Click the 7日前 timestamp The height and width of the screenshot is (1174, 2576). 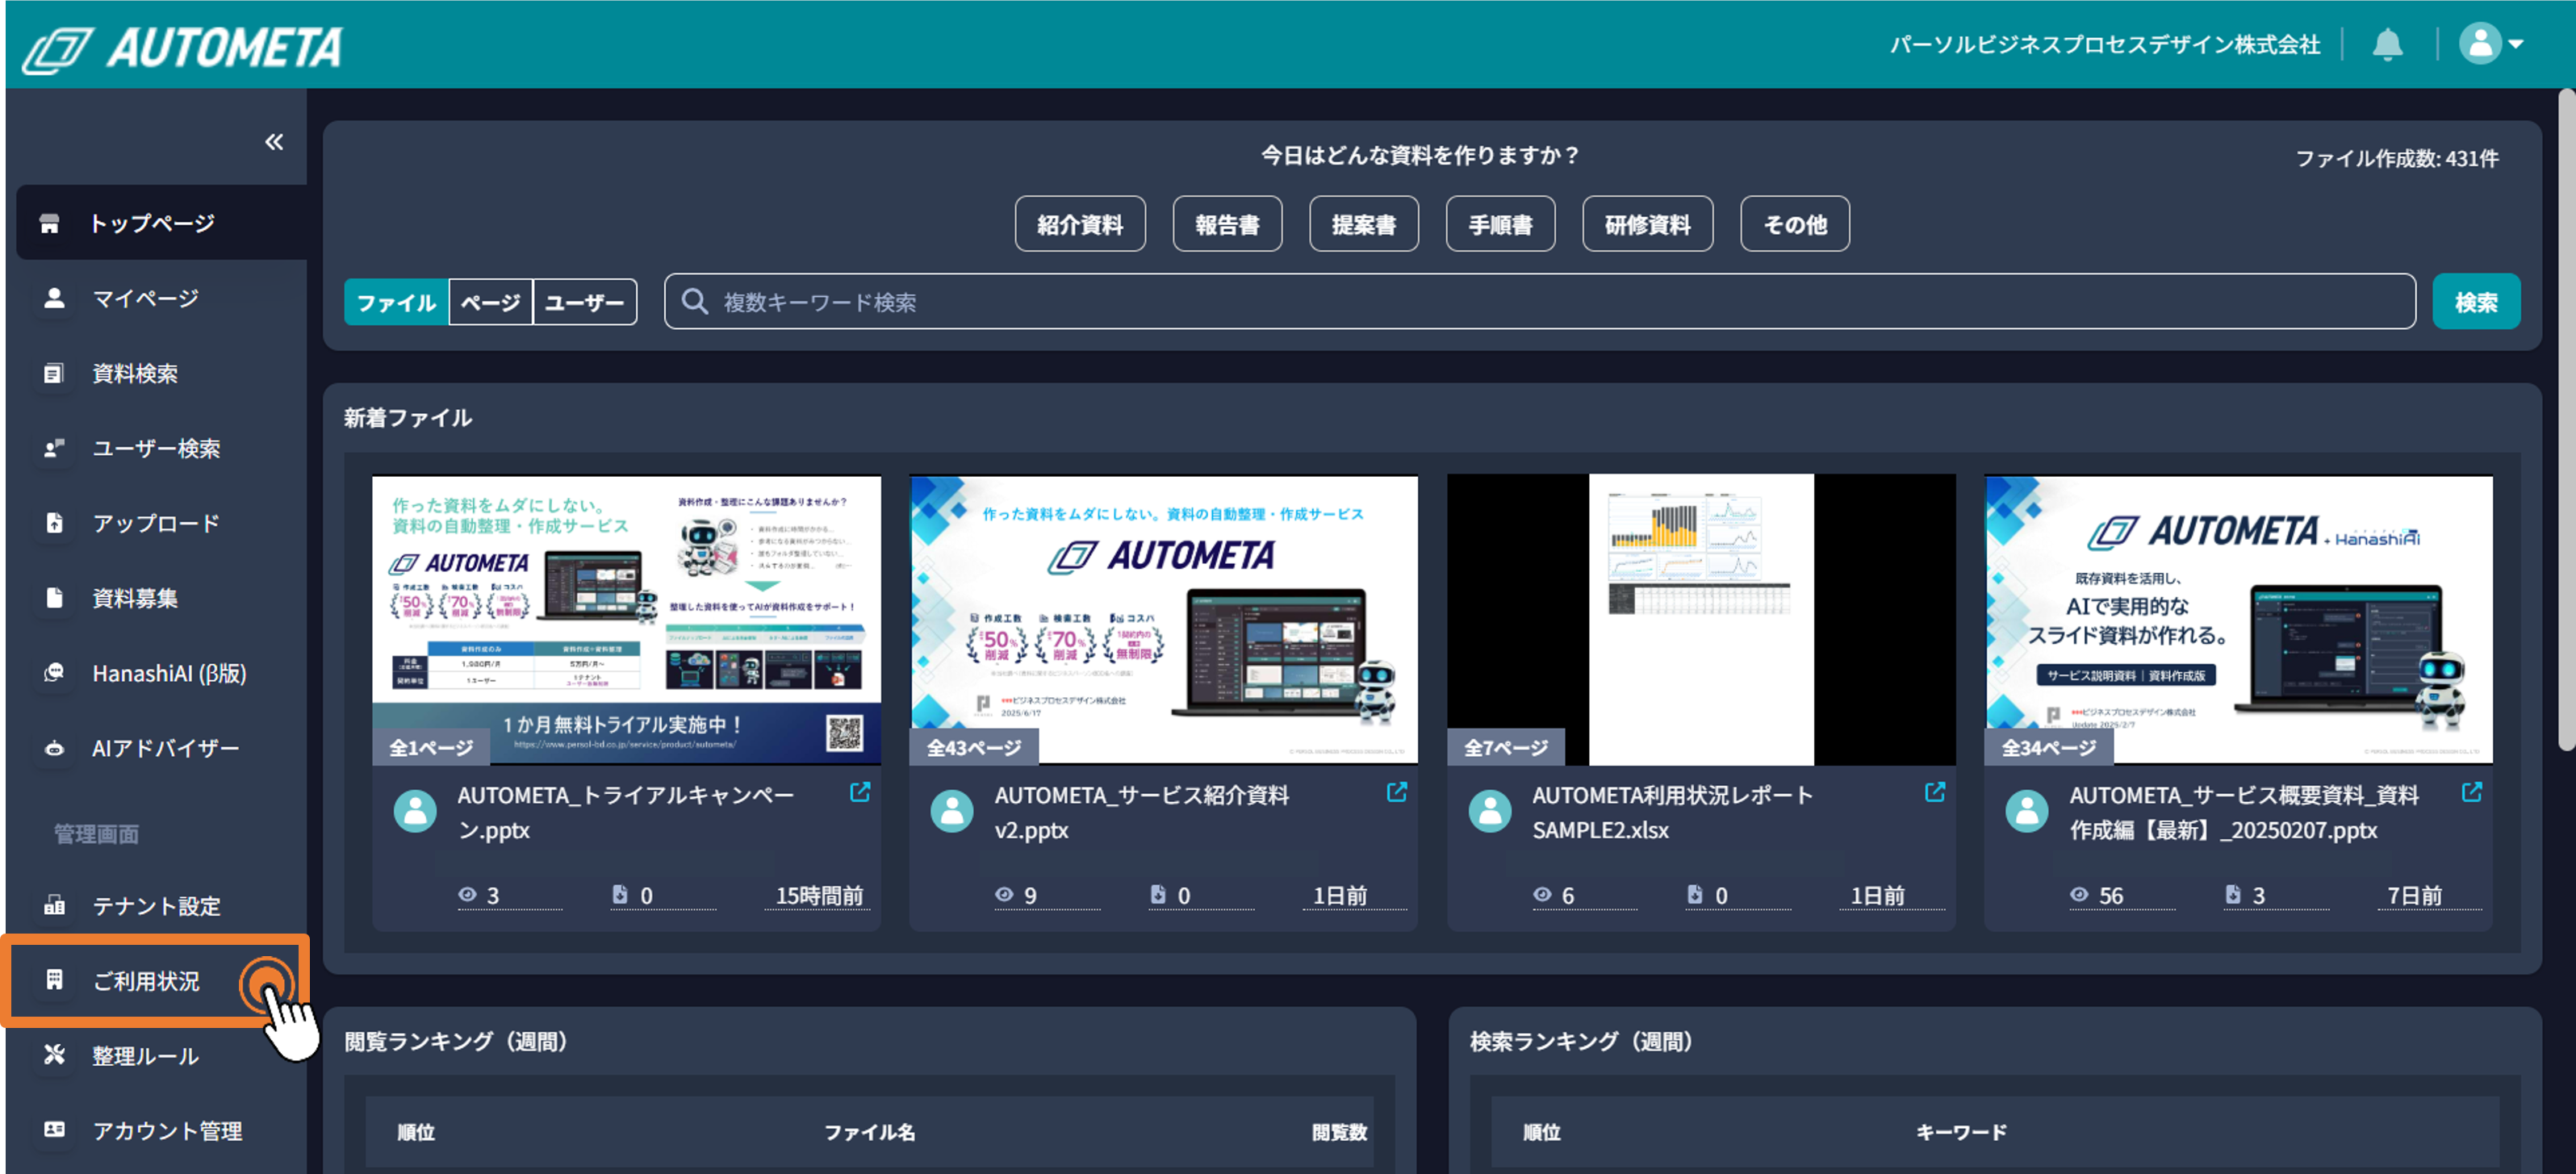(2414, 895)
